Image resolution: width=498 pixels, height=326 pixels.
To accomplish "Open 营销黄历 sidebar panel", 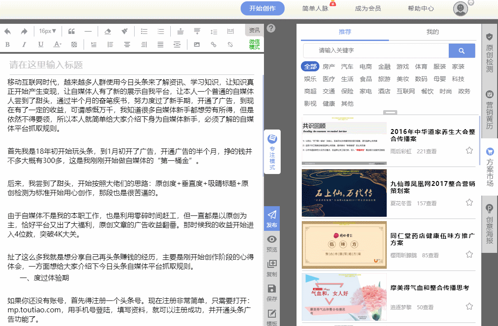I will pos(490,110).
